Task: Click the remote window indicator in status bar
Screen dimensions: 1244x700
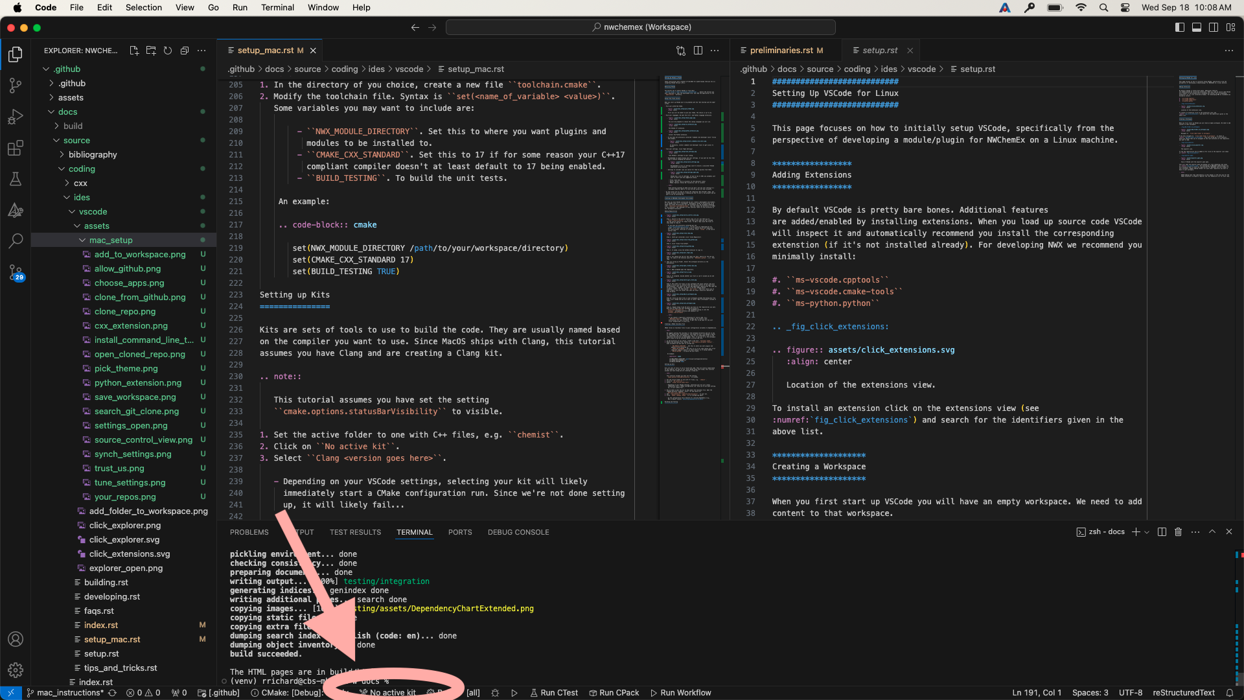Action: point(11,693)
